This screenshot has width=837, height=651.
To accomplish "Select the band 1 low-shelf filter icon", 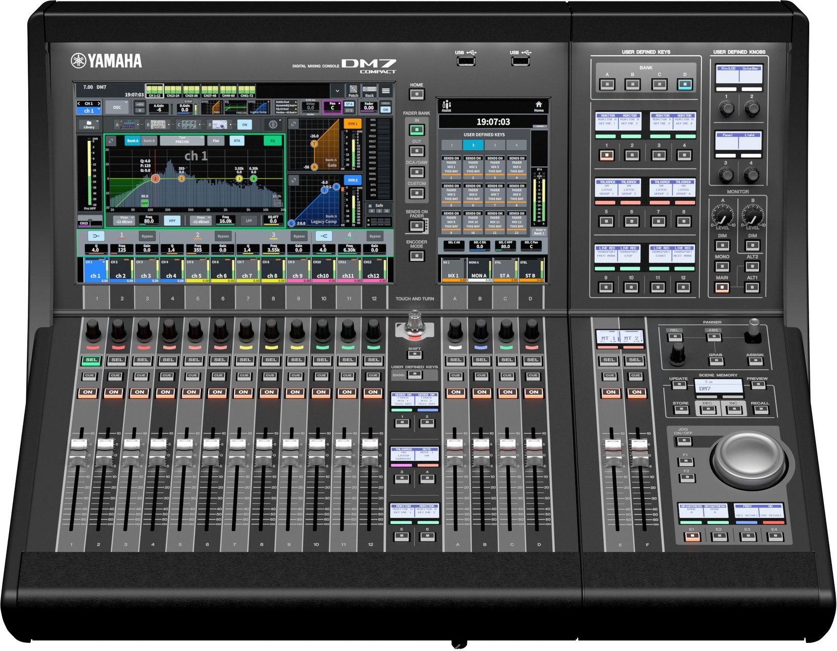I will [x=96, y=236].
